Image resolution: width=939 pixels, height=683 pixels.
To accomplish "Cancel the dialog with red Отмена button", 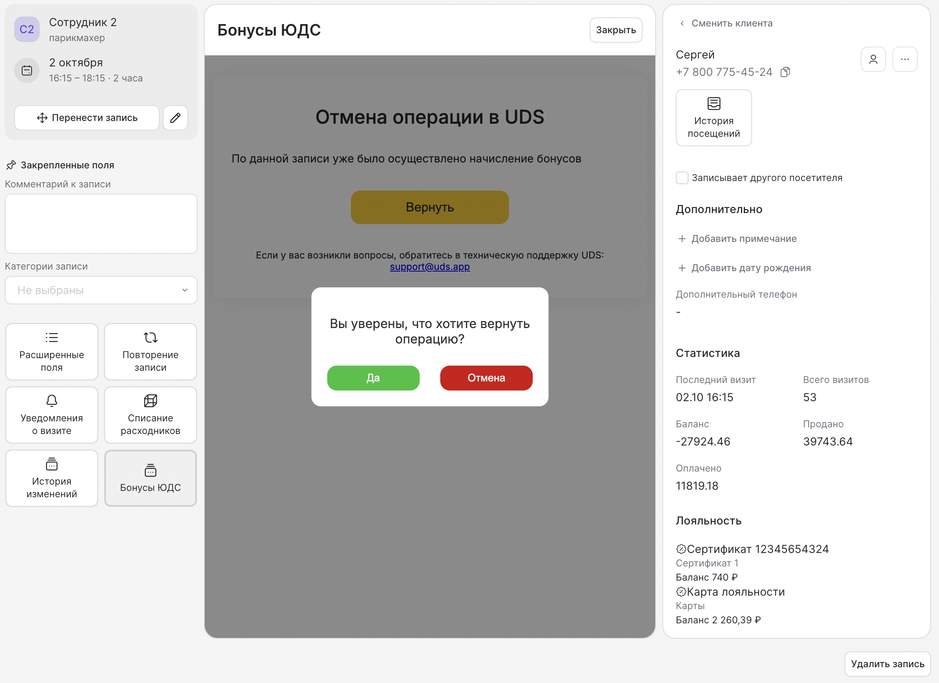I will coord(486,378).
